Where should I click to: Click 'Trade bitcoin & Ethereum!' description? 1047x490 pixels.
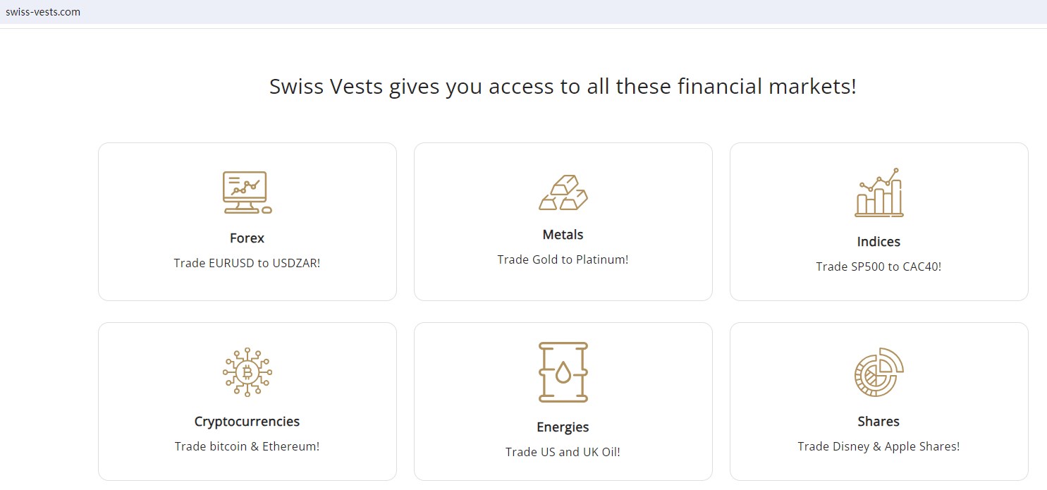pyautogui.click(x=247, y=446)
